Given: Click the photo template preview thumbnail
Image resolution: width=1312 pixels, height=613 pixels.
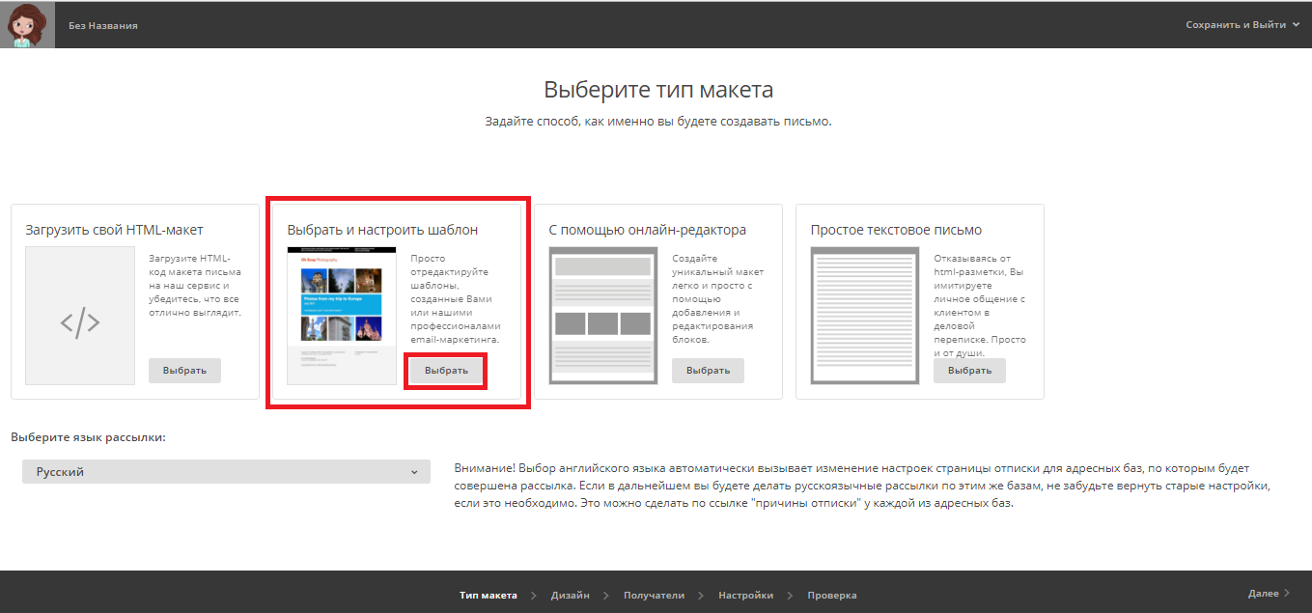Looking at the screenshot, I should click(342, 316).
